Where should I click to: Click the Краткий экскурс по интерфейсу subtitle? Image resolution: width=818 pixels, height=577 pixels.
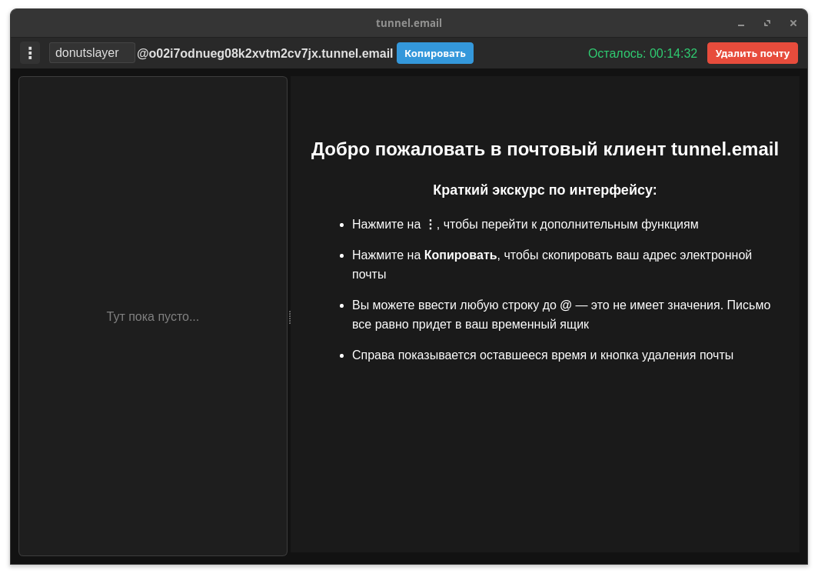pos(545,189)
